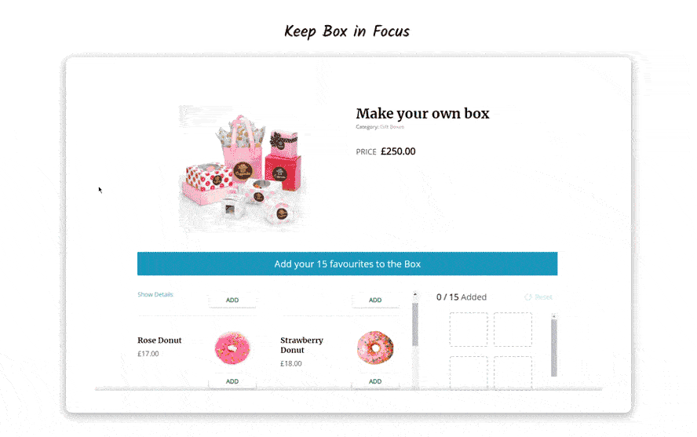The width and height of the screenshot is (697, 437).
Task: Add the Rose Donut to the box
Action: 232,381
